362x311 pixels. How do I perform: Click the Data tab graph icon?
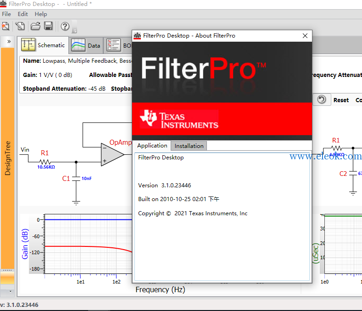pos(78,45)
